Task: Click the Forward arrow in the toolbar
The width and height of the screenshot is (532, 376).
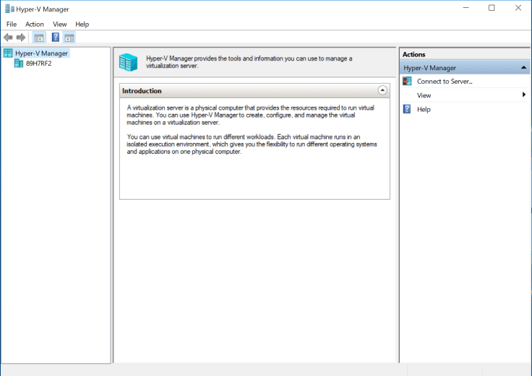Action: [x=21, y=38]
